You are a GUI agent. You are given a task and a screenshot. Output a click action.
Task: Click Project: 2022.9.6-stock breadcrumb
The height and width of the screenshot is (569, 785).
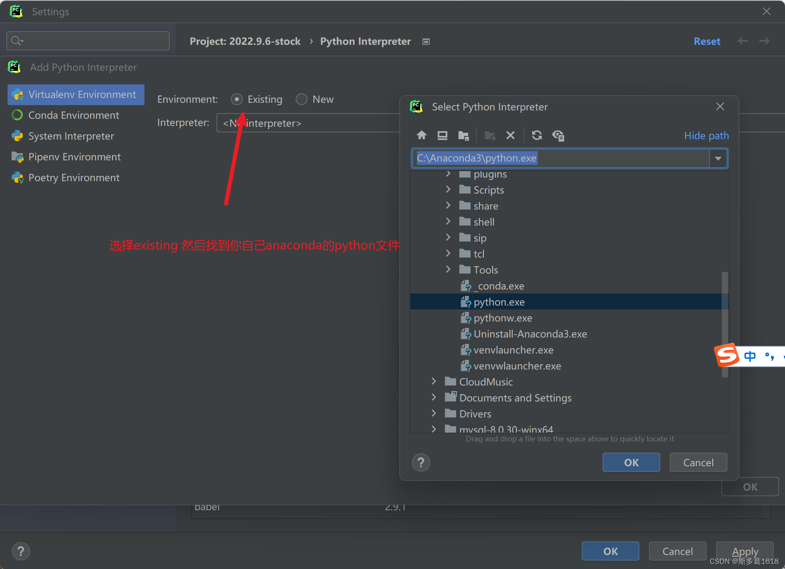245,42
